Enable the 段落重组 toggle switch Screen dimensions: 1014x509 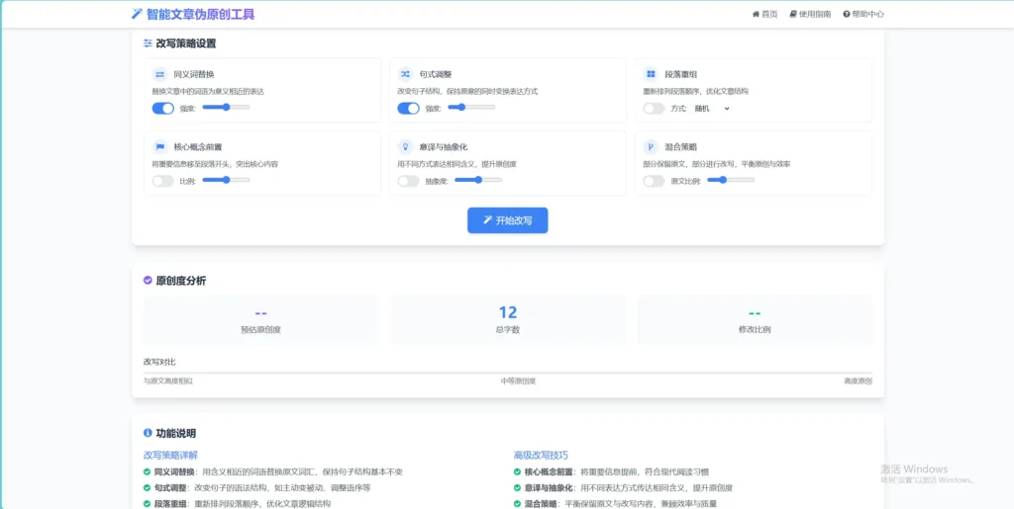[x=654, y=109]
